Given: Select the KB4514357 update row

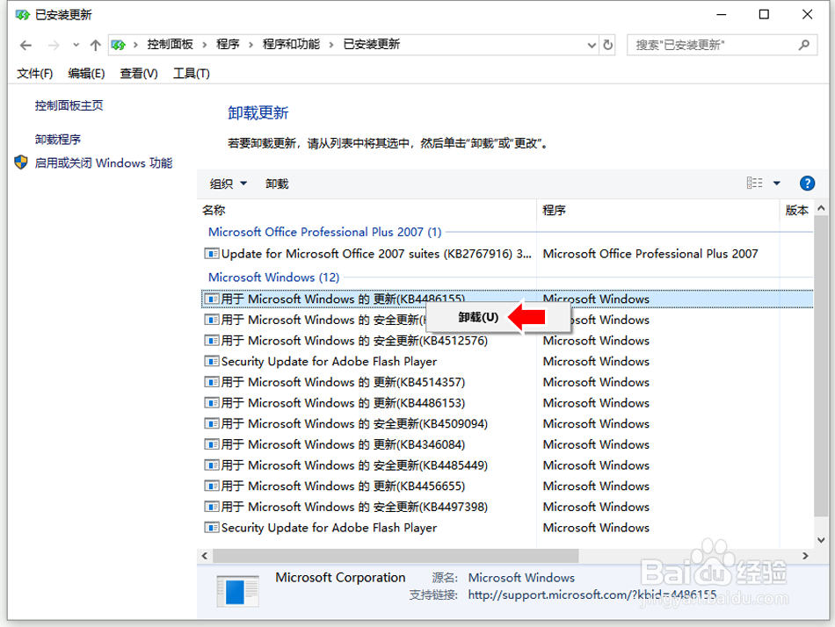Looking at the screenshot, I should [507, 382].
